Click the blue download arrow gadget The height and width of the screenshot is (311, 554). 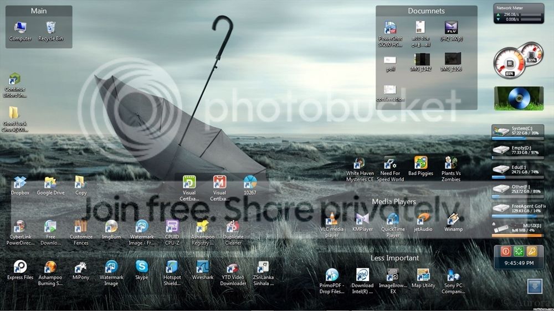[535, 286]
